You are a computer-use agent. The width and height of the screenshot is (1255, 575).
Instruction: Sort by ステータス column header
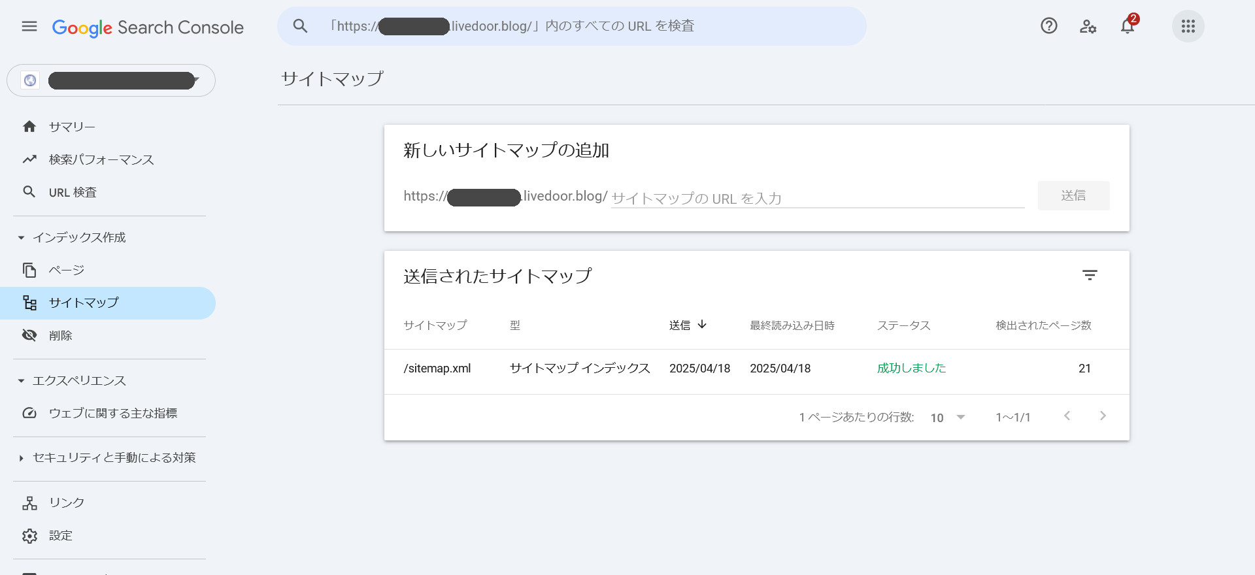903,325
